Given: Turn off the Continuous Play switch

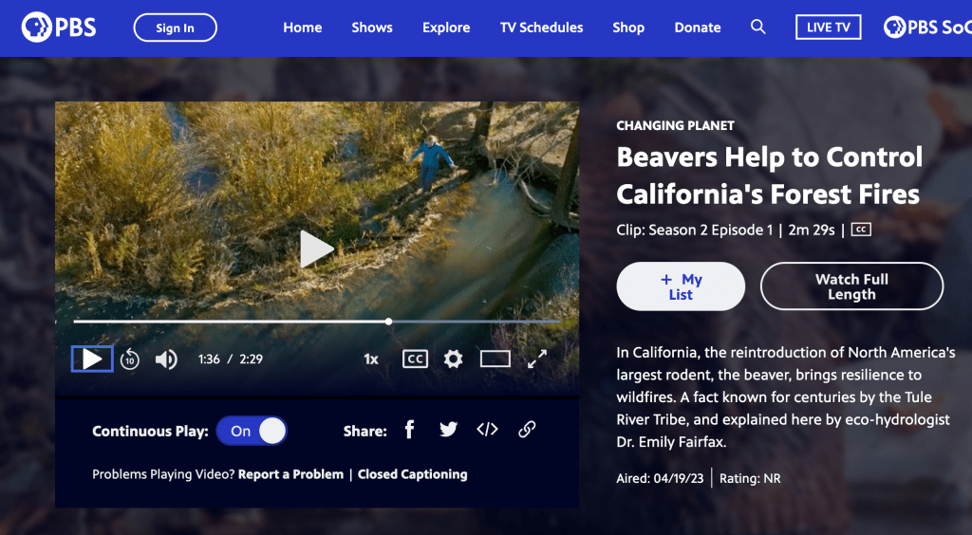Looking at the screenshot, I should pyautogui.click(x=252, y=431).
